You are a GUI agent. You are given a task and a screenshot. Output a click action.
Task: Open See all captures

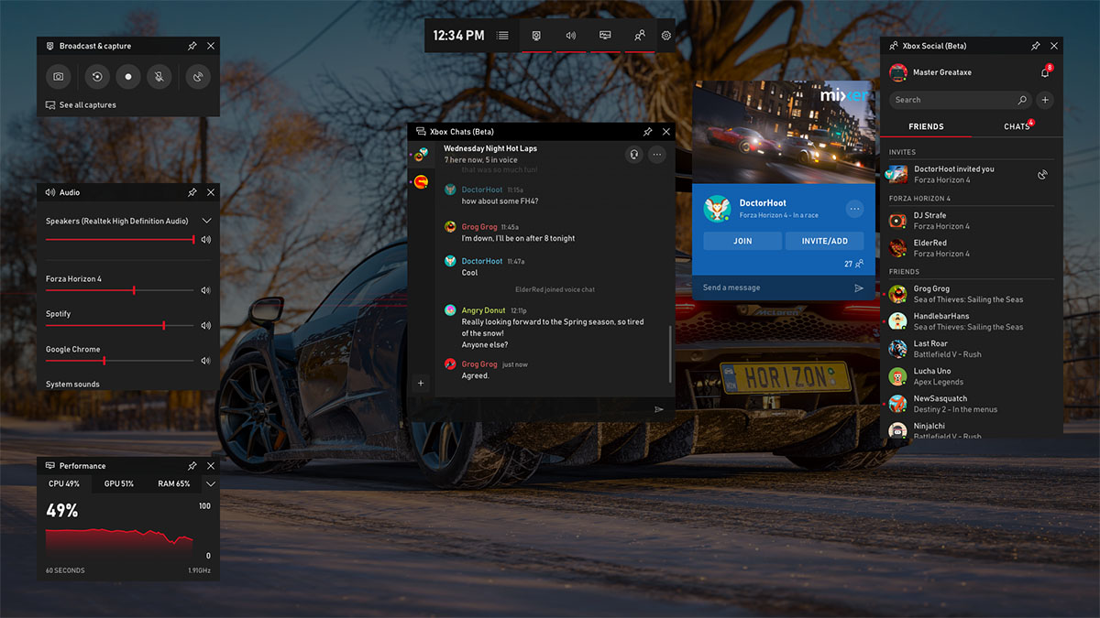[x=81, y=105]
